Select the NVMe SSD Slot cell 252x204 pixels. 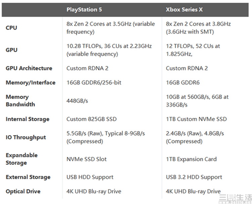[x=87, y=159]
